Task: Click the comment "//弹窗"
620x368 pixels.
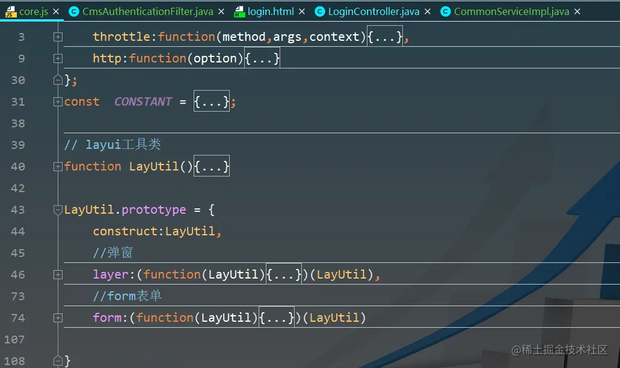Action: pos(113,252)
